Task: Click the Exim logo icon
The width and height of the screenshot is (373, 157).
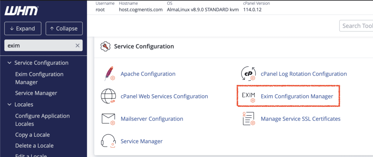Action: coord(248,97)
